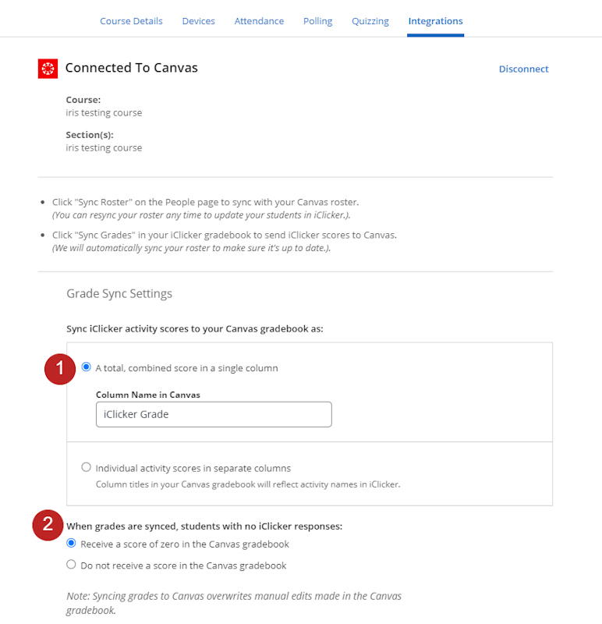Select individual activity scores in separate columns

coord(87,468)
